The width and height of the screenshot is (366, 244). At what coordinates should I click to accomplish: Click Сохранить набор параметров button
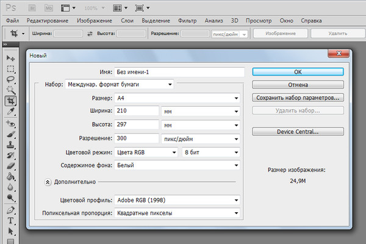coord(298,98)
